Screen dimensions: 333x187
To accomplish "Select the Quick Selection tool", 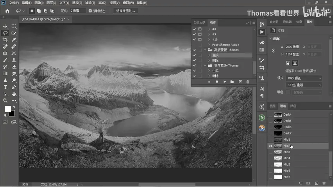I will click(x=14, y=33).
